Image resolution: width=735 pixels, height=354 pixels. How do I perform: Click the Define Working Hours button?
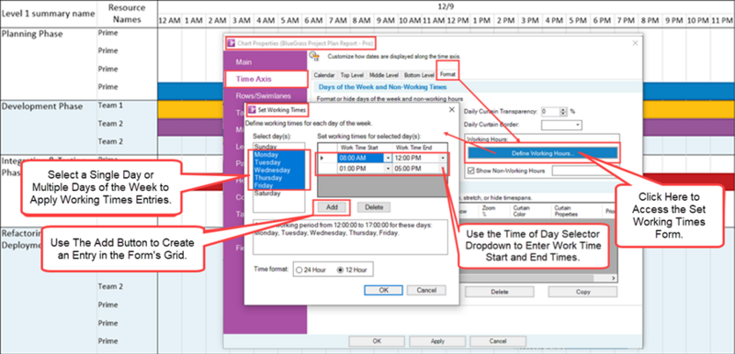point(543,153)
